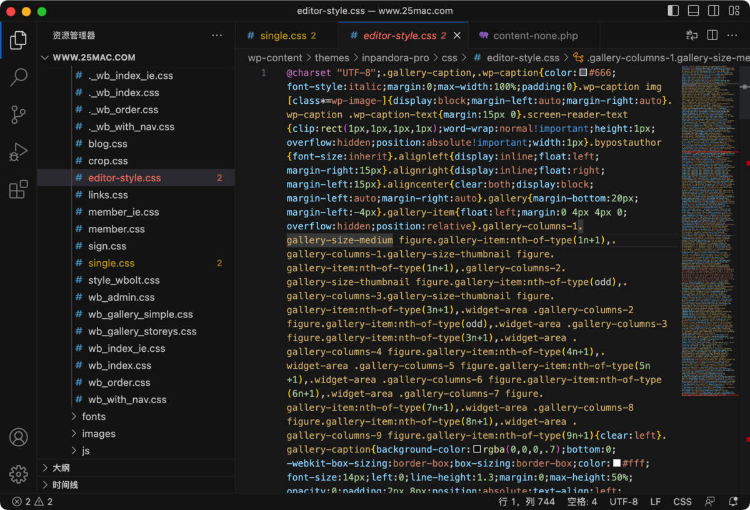
Task: Change the CSS language mode
Action: (x=682, y=501)
